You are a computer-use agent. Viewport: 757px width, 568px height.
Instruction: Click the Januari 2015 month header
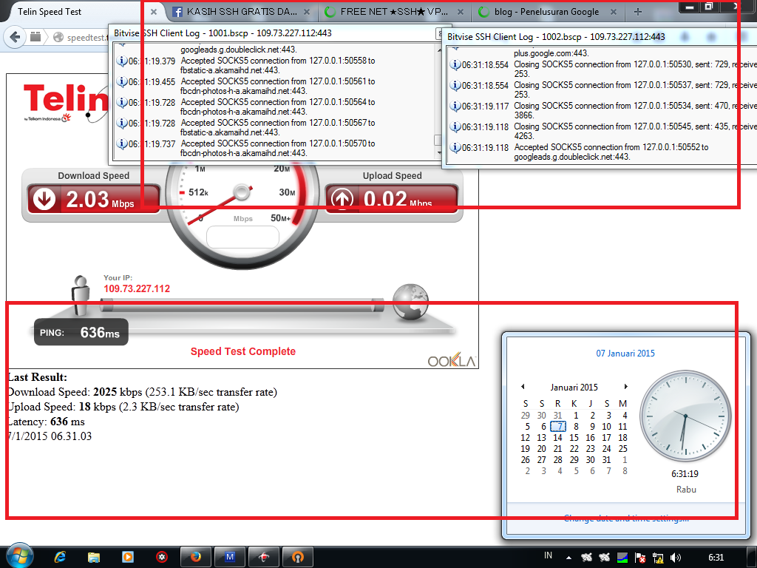574,387
